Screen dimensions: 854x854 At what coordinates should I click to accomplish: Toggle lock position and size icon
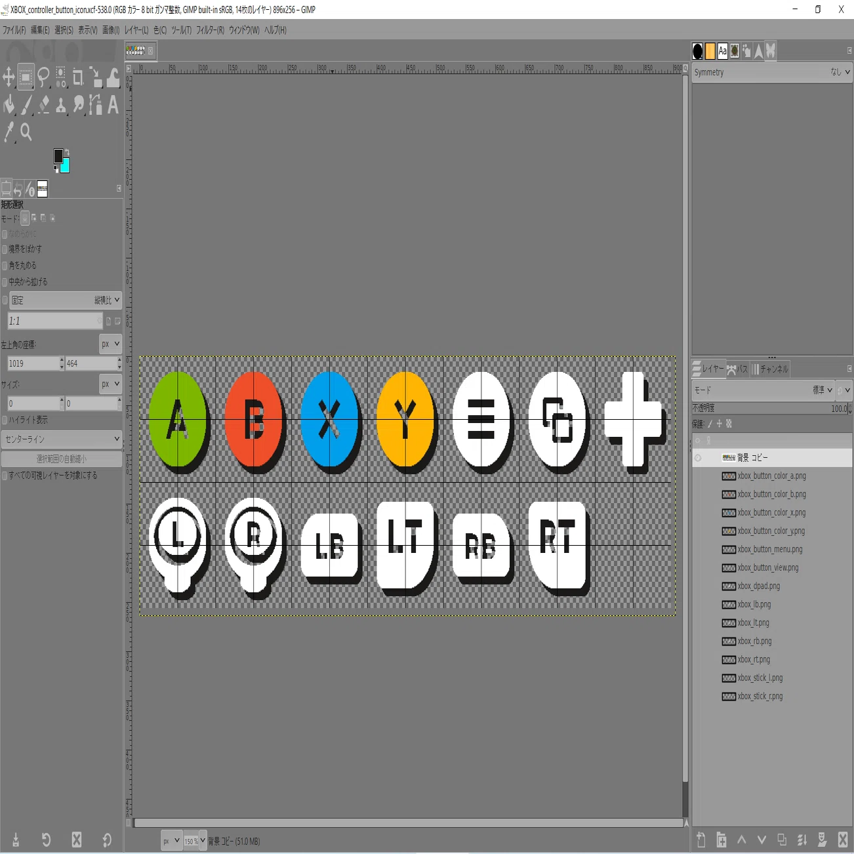point(719,424)
